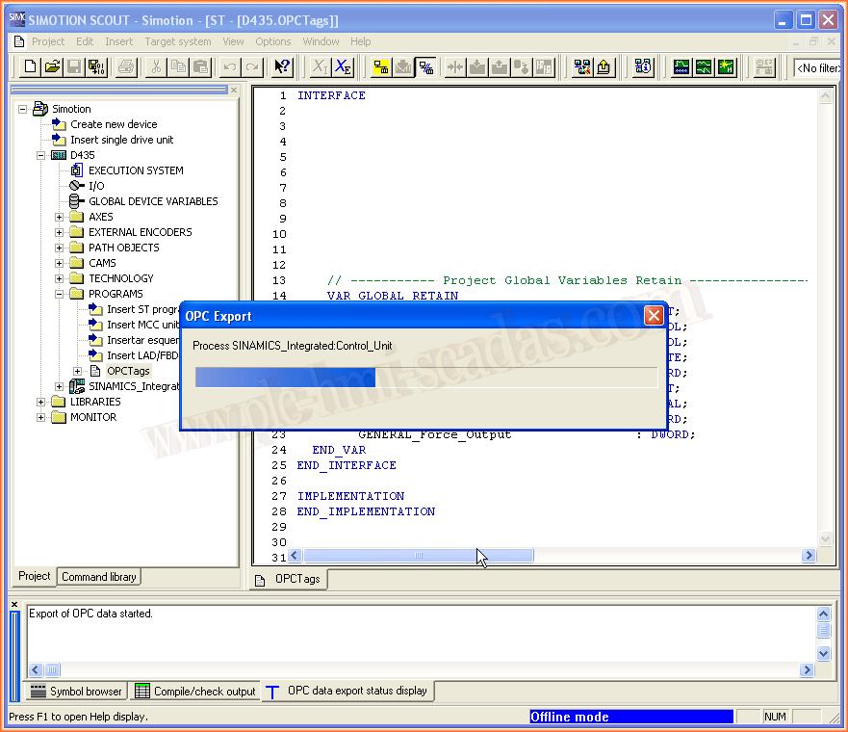Expand the AXES folder
Viewport: 848px width, 732px height.
(x=60, y=217)
